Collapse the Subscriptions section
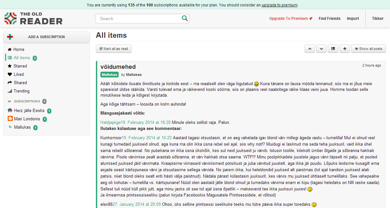390x208 pixels. 10,101
